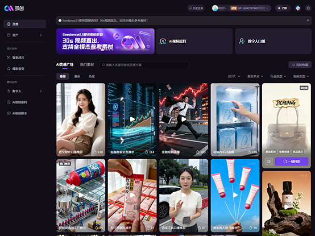315x236 pixels.
Task: Click the history tasks button in header
Action: point(196,8)
